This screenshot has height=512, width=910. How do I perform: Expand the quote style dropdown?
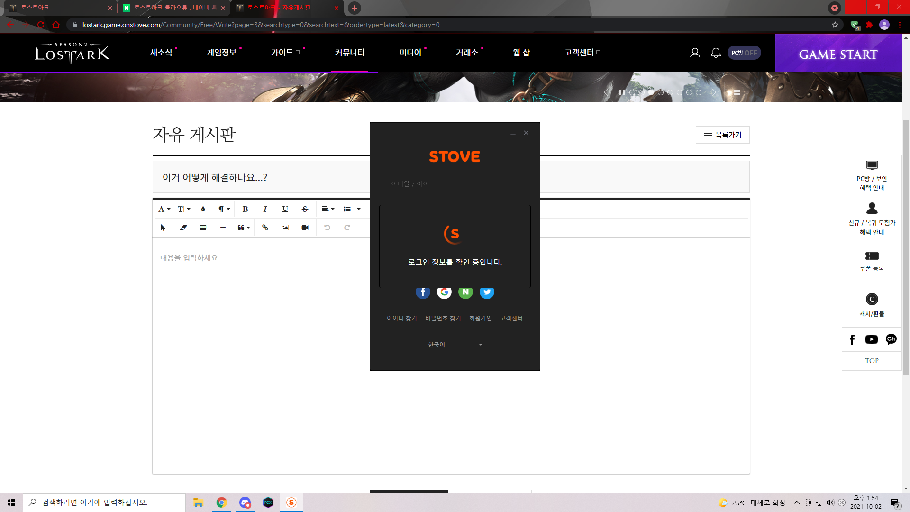coord(244,228)
